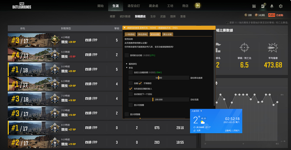Image resolution: width=291 pixels, height=150 pixels.
Task: Click the PLUS+ badge icon
Action: coord(272,15)
